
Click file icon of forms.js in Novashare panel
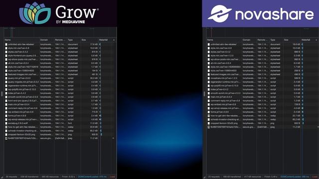208,112
